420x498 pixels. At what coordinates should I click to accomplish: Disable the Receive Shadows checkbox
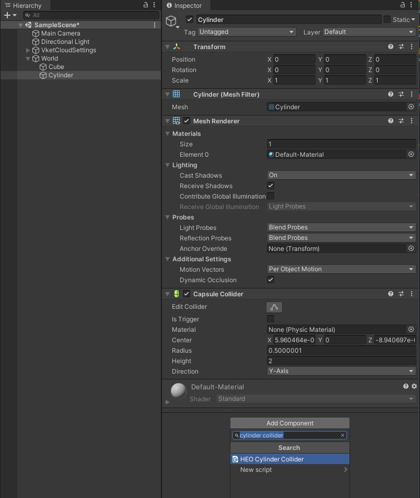[x=271, y=186]
